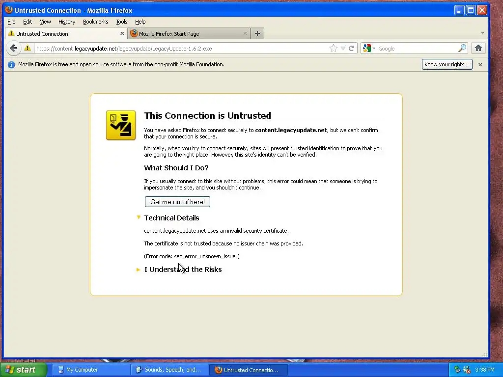Click the Get me out of here! button

[177, 202]
